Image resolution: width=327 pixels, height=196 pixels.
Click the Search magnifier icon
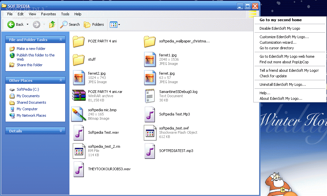[x=64, y=24]
